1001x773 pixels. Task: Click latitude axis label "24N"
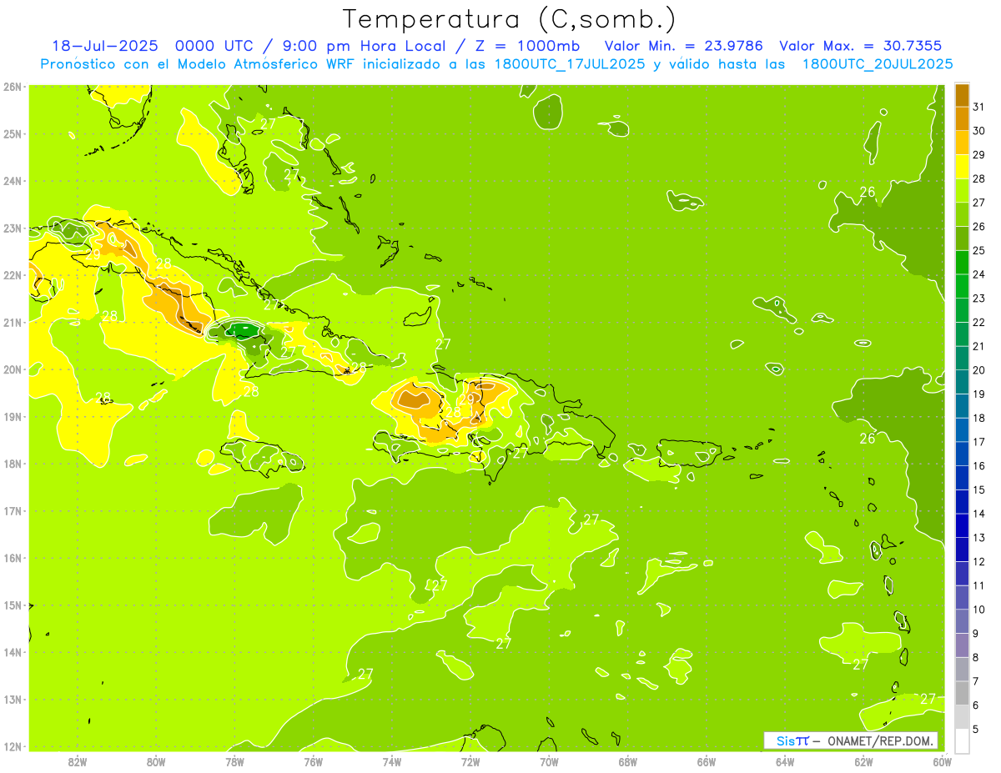tap(12, 181)
